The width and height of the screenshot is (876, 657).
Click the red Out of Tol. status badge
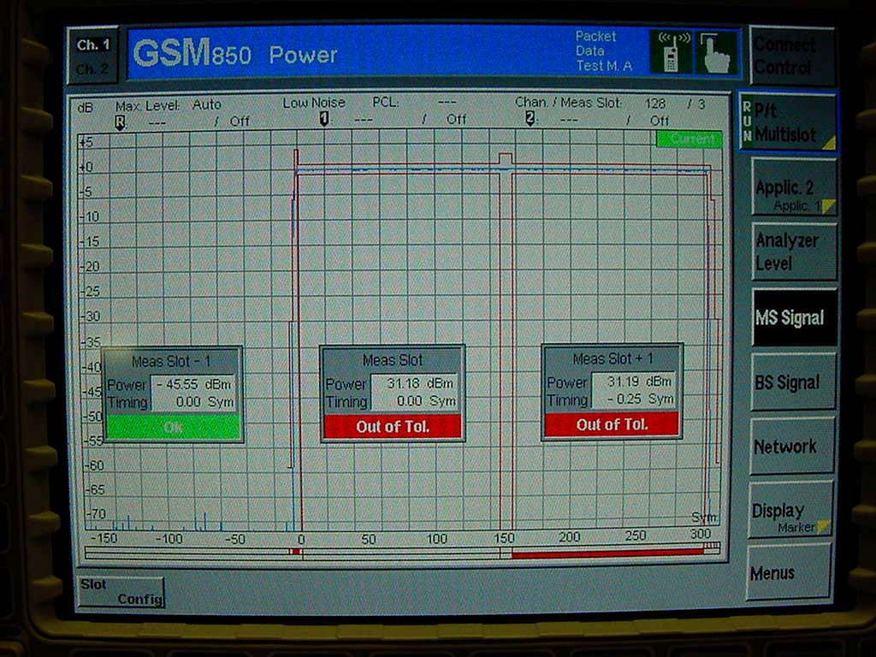(x=393, y=426)
